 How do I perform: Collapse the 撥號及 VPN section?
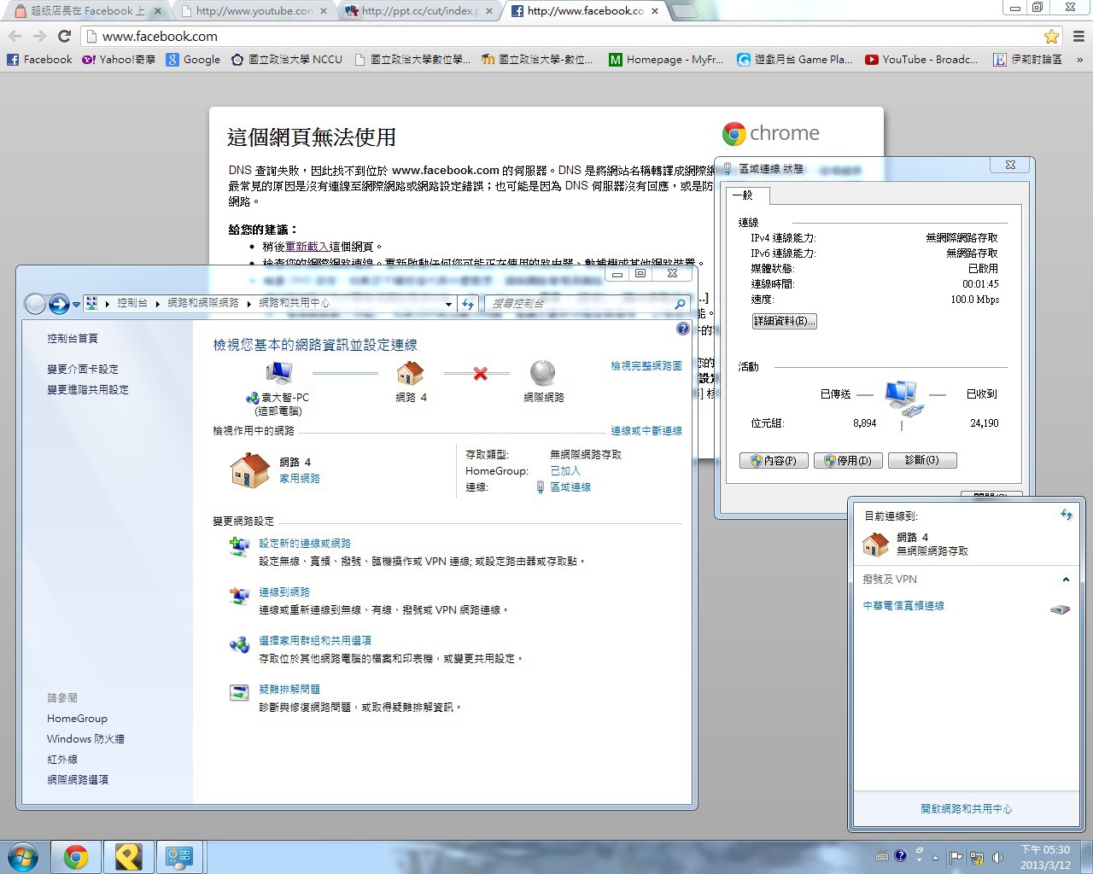tap(1066, 580)
